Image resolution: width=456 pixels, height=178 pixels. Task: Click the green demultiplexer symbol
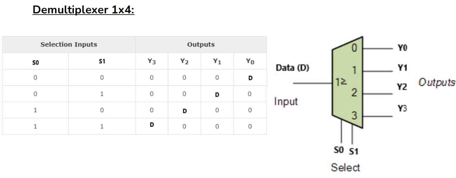(348, 82)
